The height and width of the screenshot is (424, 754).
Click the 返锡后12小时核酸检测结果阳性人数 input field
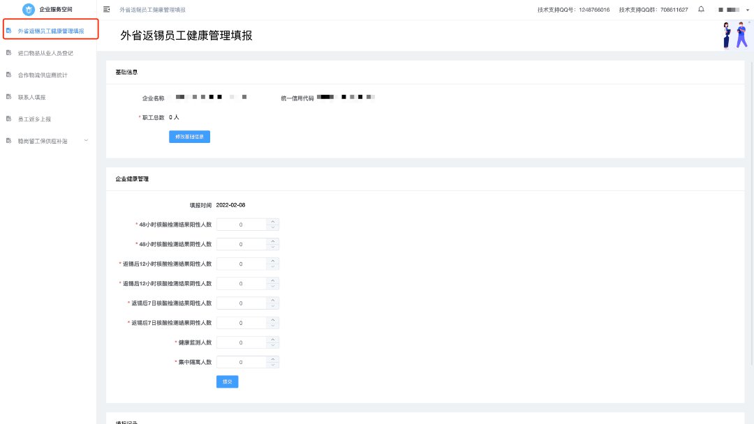(x=241, y=264)
